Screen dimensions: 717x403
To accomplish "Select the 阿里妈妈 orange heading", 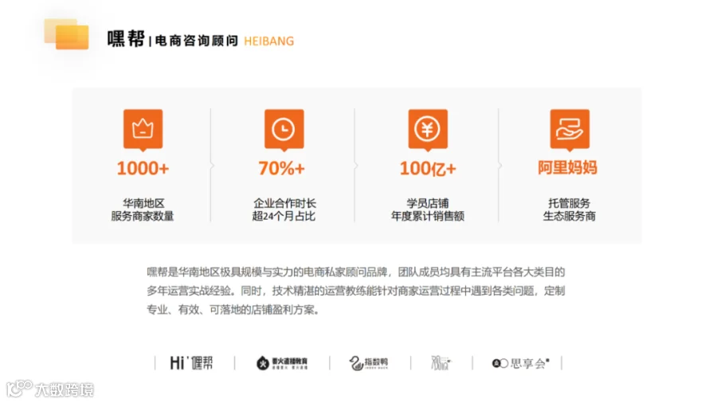I will click(567, 168).
